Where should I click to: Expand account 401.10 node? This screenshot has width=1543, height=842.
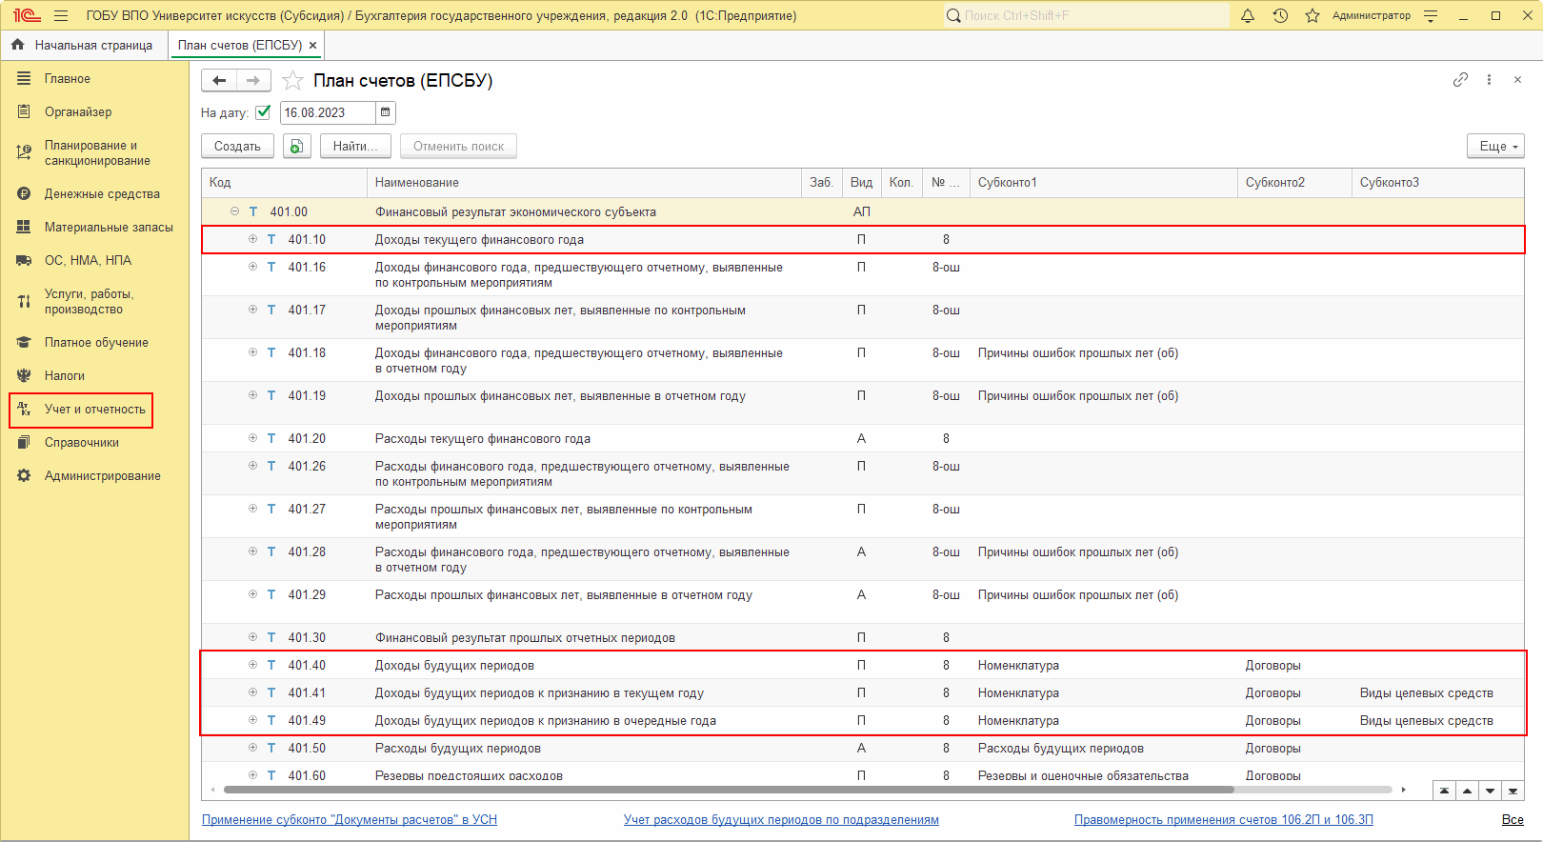point(252,239)
